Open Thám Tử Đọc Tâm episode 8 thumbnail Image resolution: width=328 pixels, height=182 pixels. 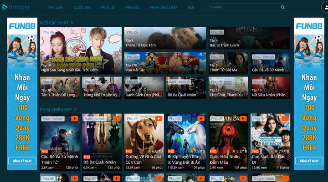coord(165,38)
